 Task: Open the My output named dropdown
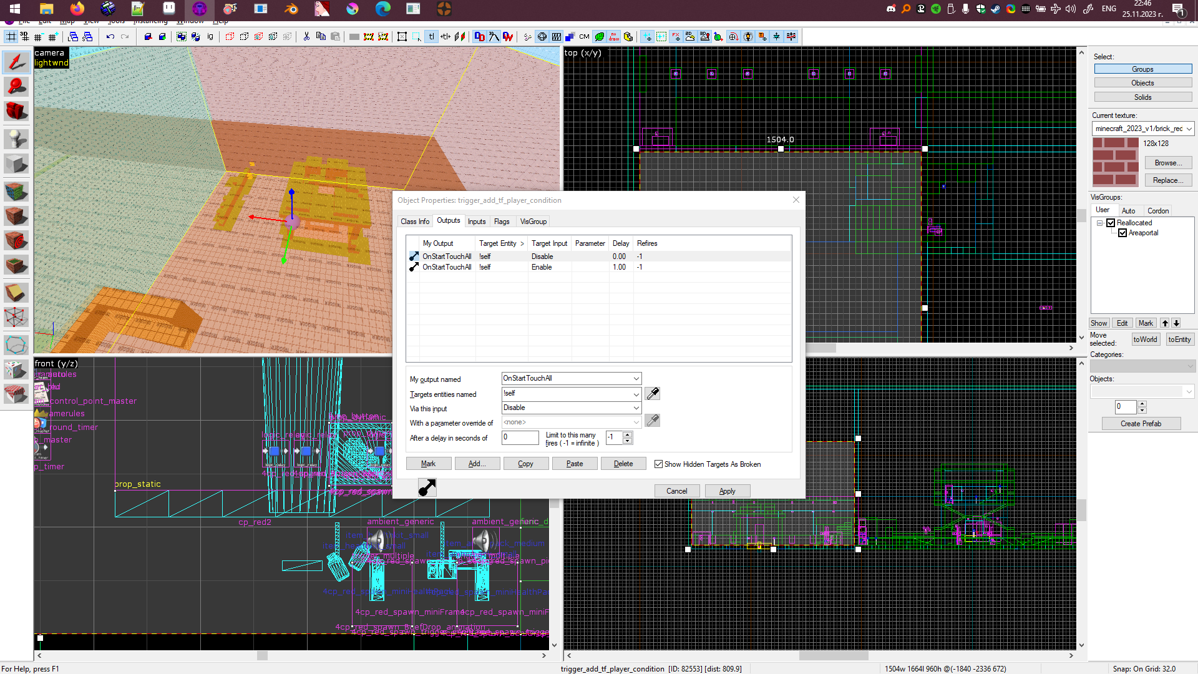[636, 379]
